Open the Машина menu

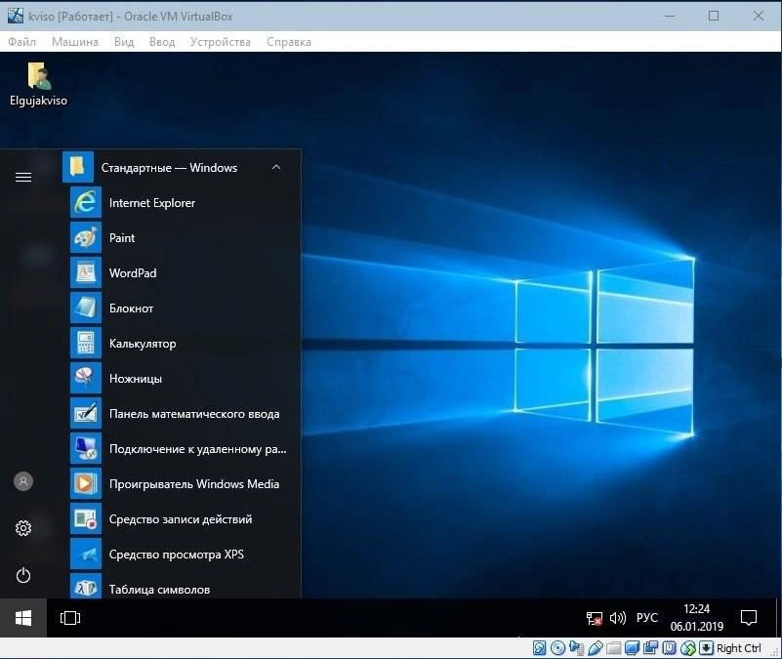tap(75, 42)
